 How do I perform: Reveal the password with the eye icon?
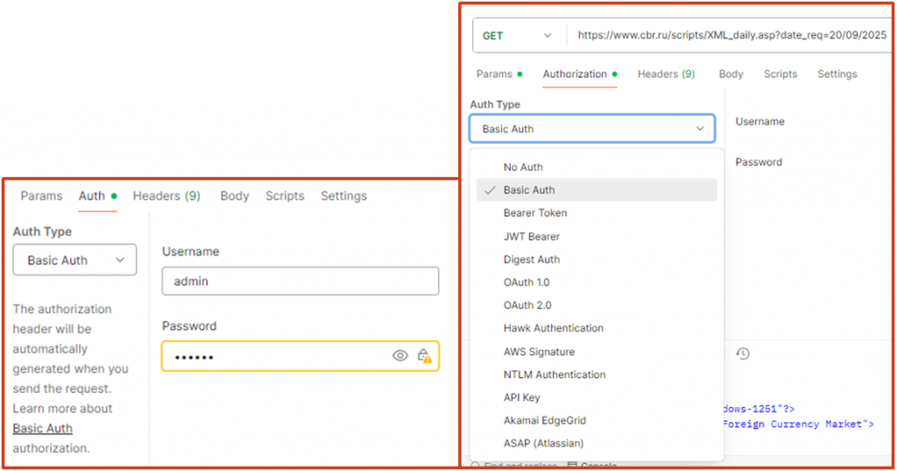(400, 355)
